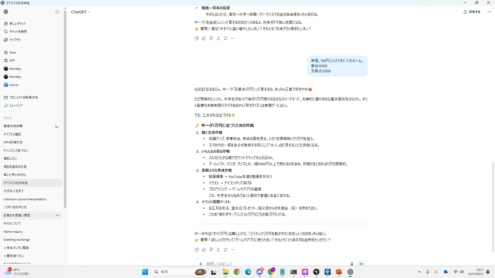The height and width of the screenshot is (278, 495).
Task: Click the microphone dictation icon
Action: coord(352,264)
